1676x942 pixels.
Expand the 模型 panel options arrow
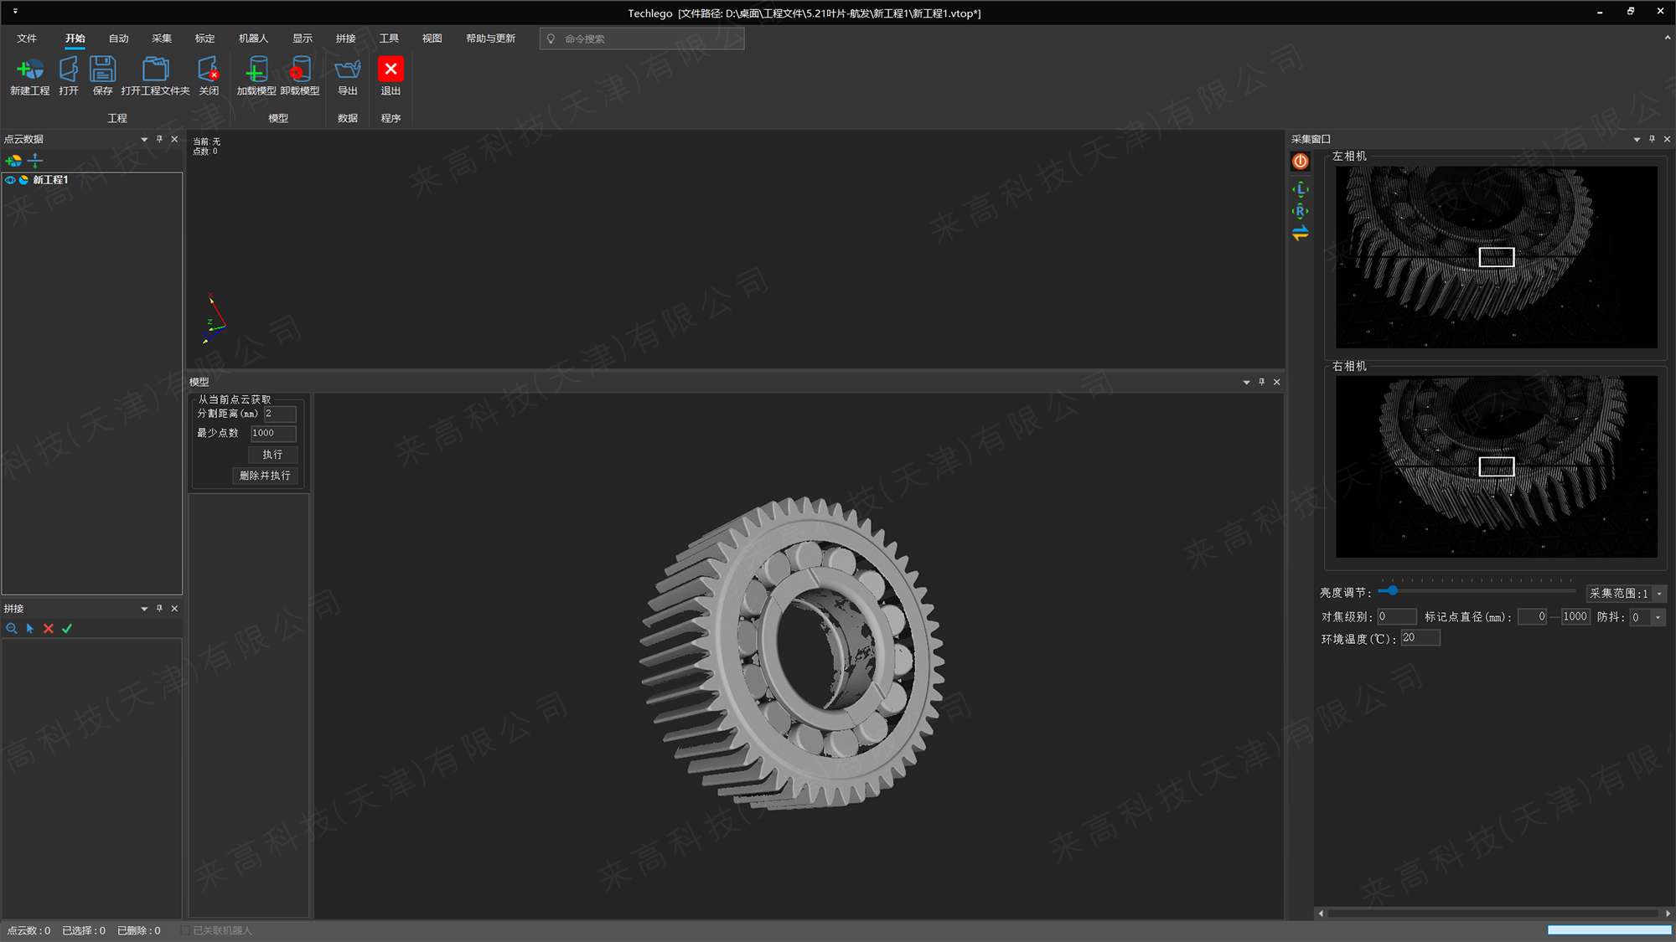1246,382
